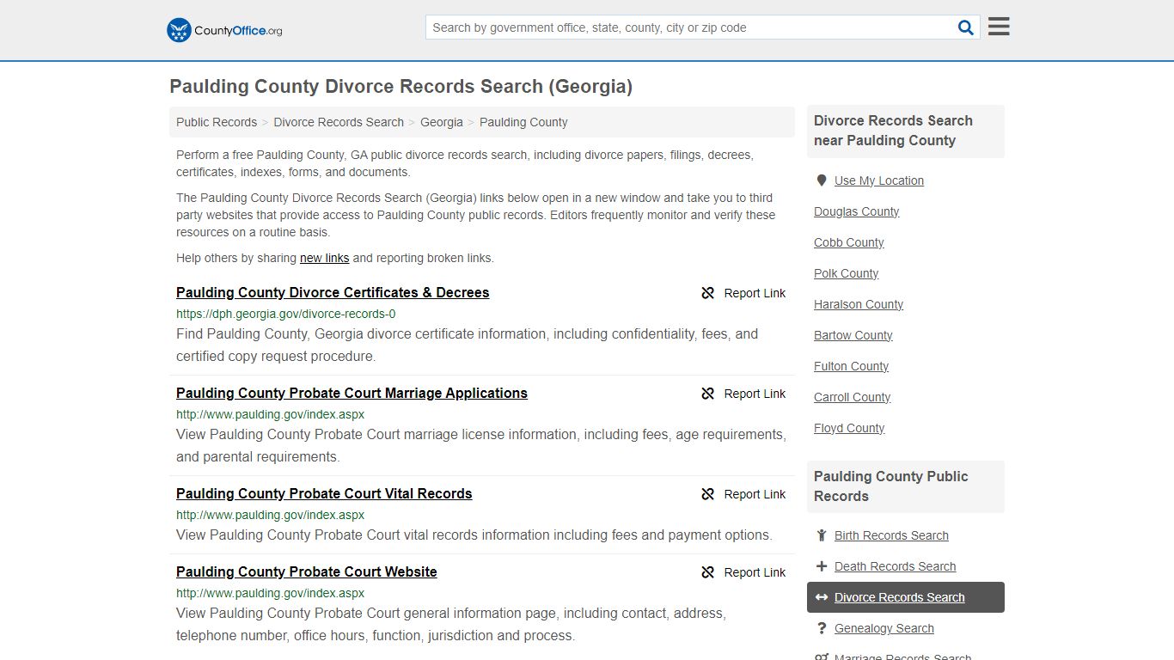The image size is (1174, 660).
Task: Report link for Probate Court Website
Action: point(755,572)
